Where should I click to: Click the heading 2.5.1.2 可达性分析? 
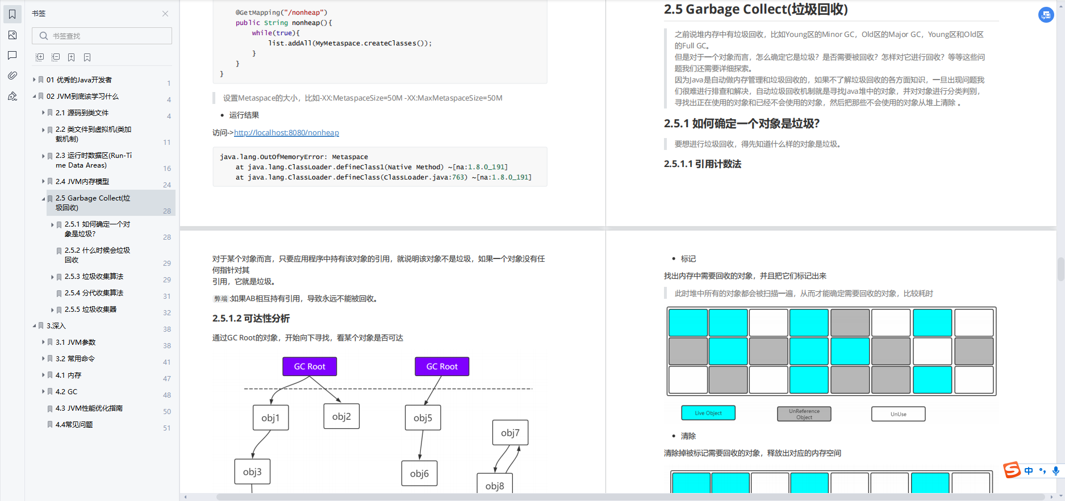[251, 319]
